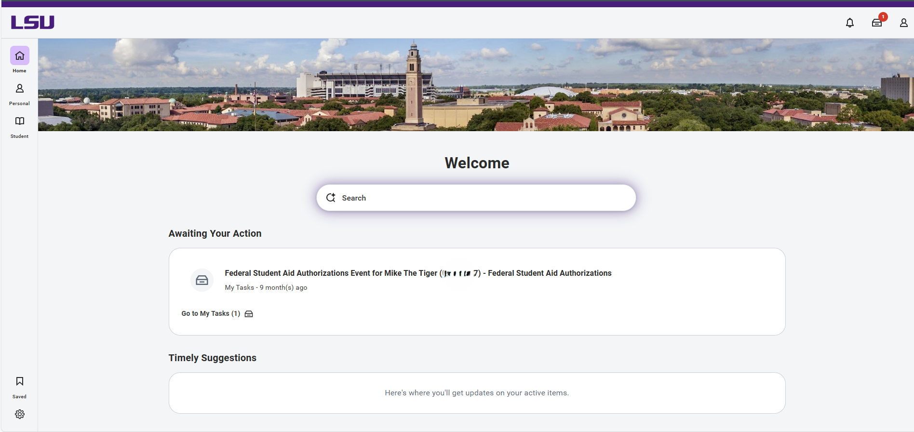
Task: Click the red badge showing 1
Action: pos(883,17)
